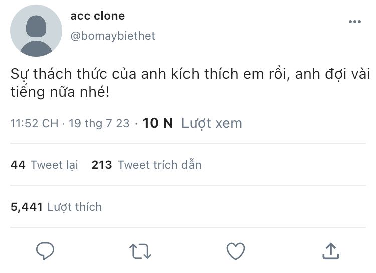
Task: Click the display name "acc clone"
Action: click(x=98, y=16)
